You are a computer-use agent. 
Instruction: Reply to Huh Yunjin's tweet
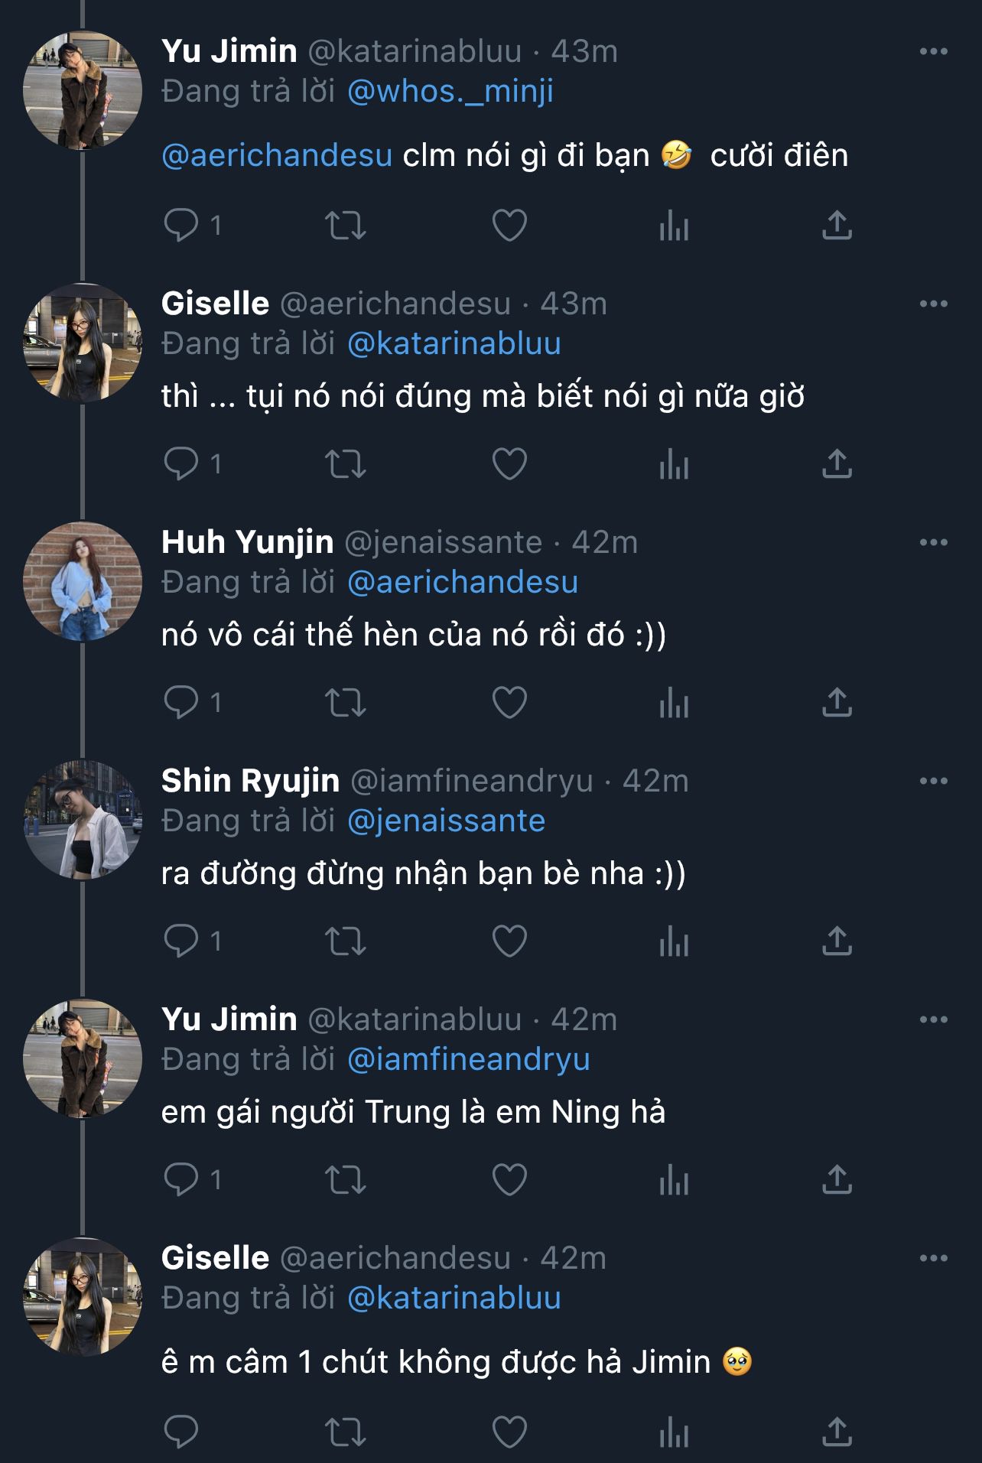point(181,703)
